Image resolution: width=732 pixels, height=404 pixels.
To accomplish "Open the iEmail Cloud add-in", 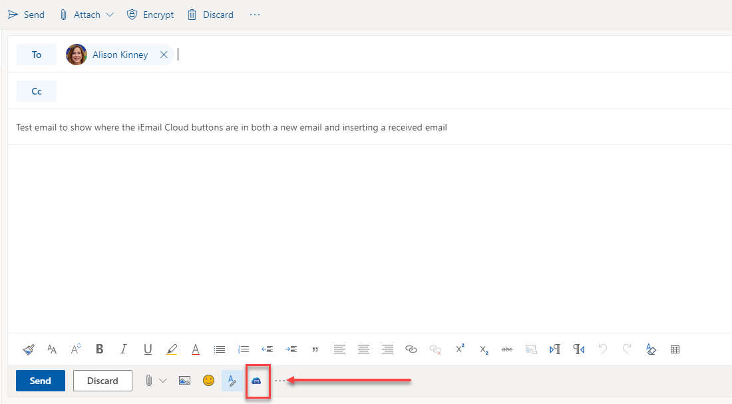I will (x=258, y=380).
